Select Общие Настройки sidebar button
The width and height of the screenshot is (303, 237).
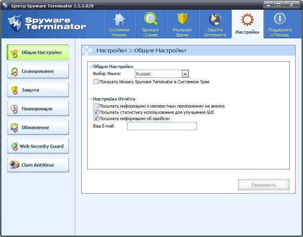coord(38,52)
